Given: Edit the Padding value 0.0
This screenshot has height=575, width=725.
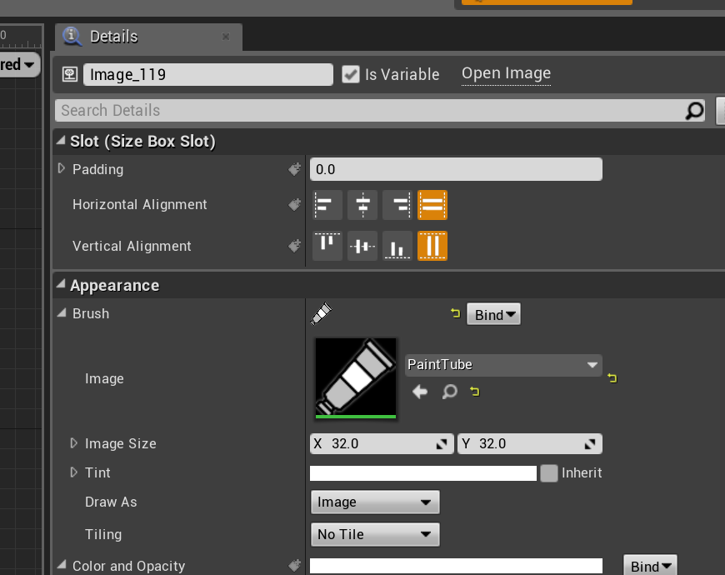Looking at the screenshot, I should (456, 169).
